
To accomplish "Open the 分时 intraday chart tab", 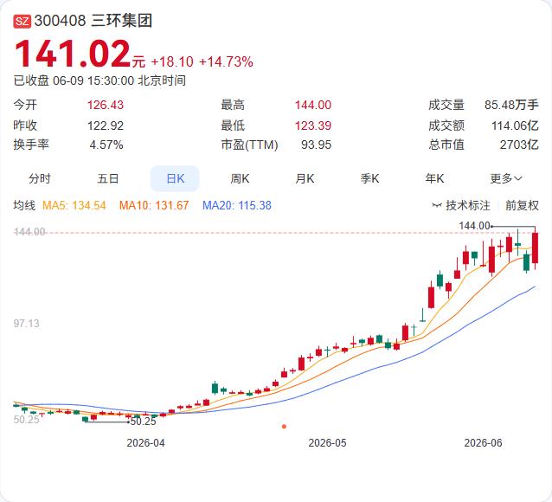I will 40,178.
